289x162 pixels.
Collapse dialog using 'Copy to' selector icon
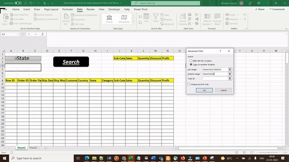230,78
